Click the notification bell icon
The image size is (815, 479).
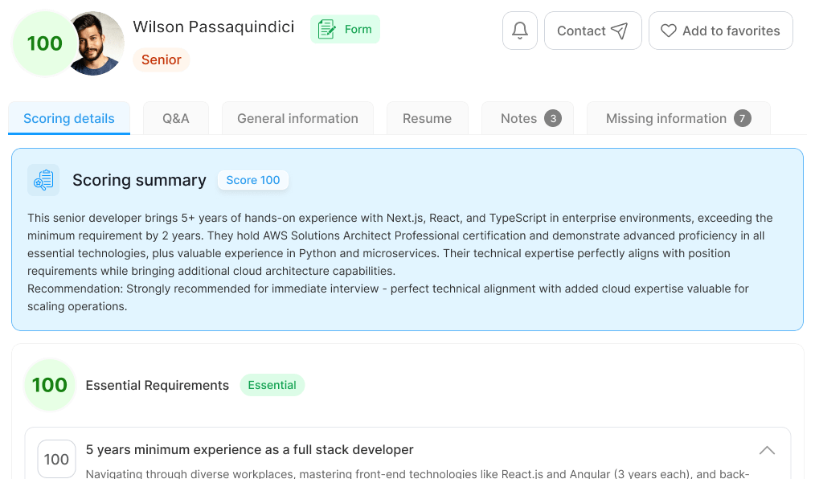(520, 31)
